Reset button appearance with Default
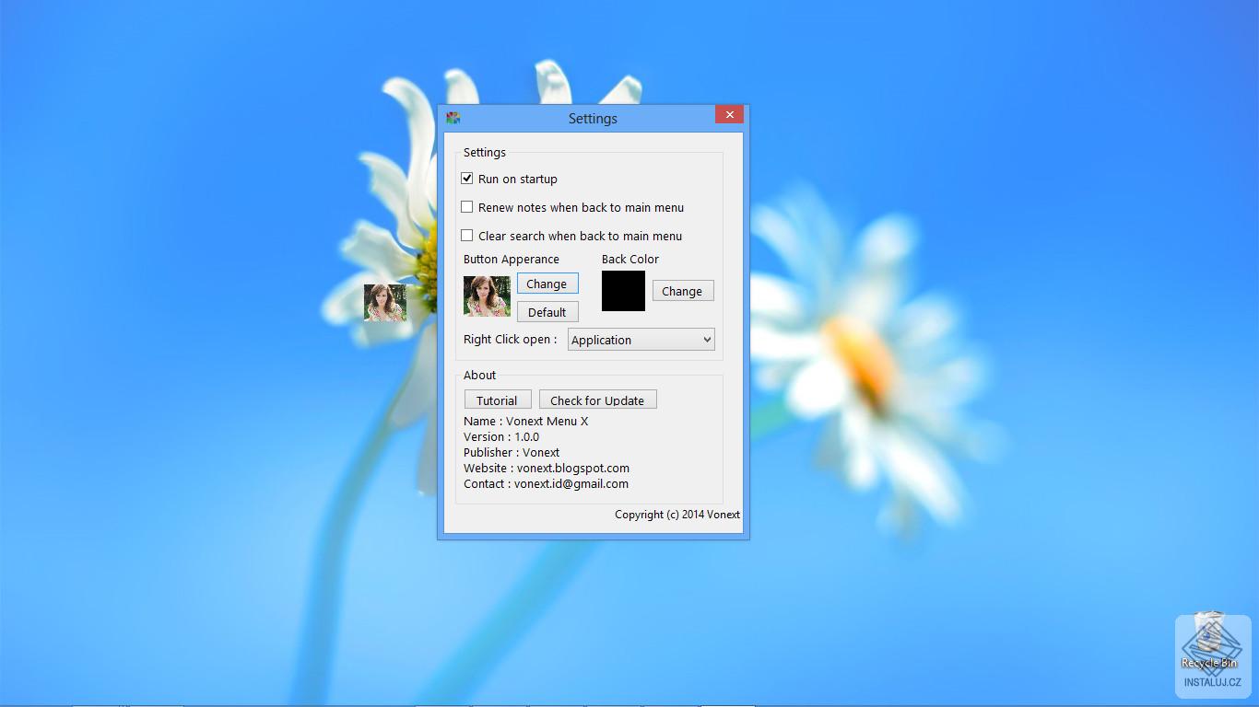Screen dimensions: 1259x707 click(547, 312)
